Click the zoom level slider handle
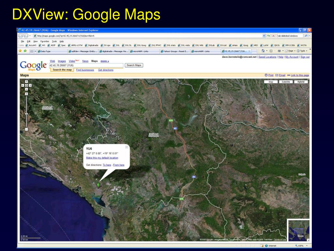The image size is (334, 251). pyautogui.click(x=26, y=114)
